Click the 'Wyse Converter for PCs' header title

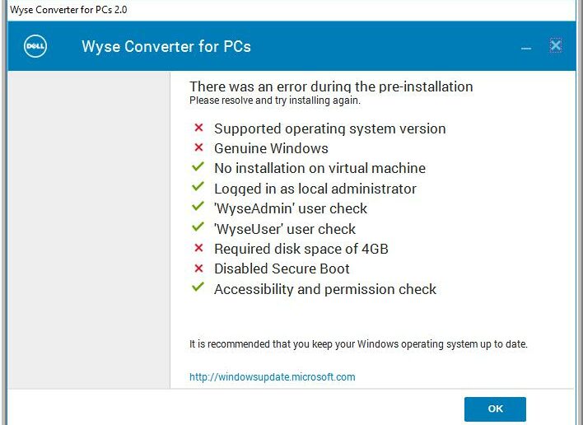(x=166, y=46)
